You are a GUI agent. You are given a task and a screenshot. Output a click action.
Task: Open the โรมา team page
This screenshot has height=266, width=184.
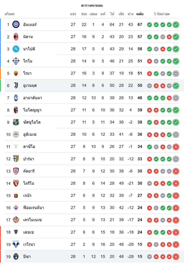(27, 73)
